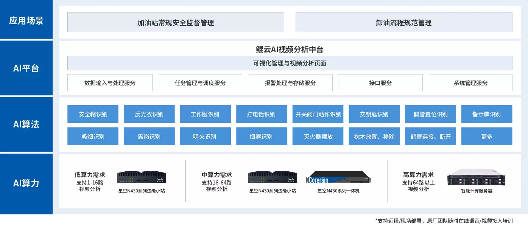Click the 鲲云AI视频分析中台 heading
The height and width of the screenshot is (228, 528).
(x=290, y=50)
